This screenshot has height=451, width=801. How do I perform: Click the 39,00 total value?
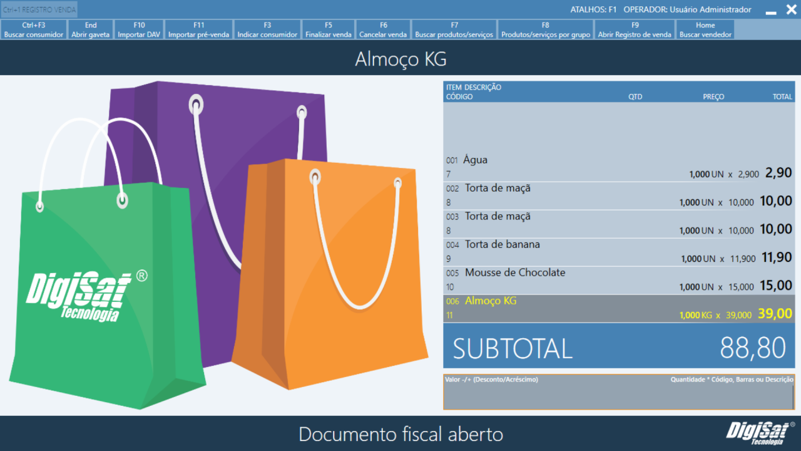775,314
